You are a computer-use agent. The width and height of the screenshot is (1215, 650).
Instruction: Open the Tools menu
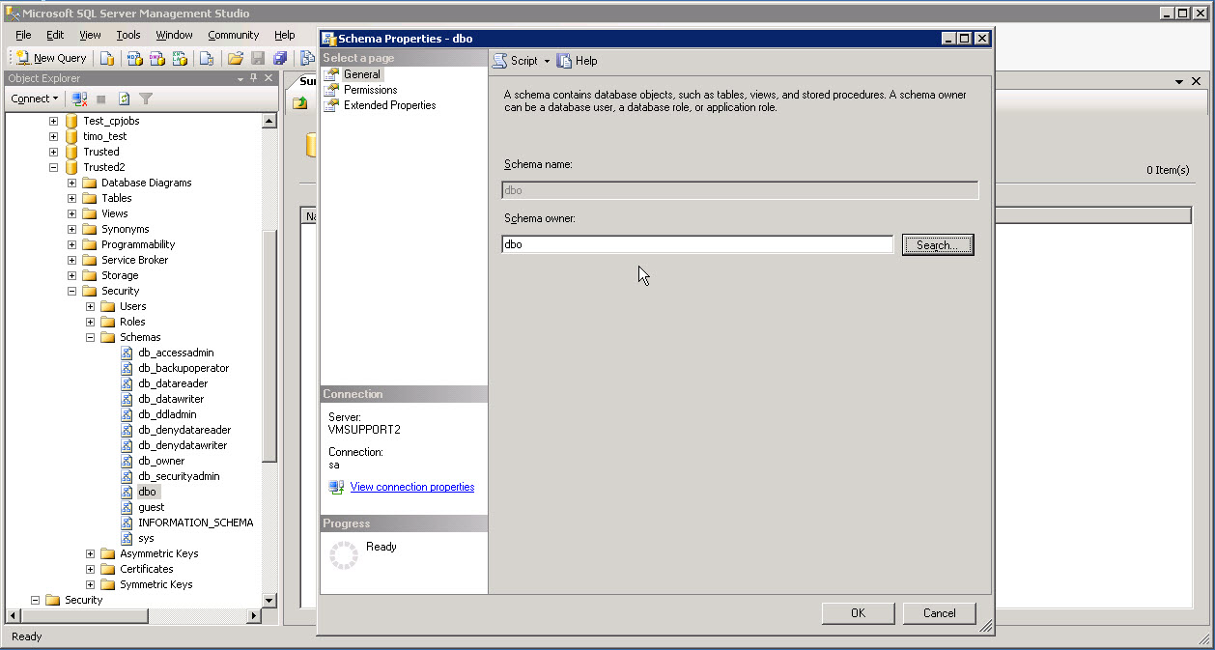(128, 35)
